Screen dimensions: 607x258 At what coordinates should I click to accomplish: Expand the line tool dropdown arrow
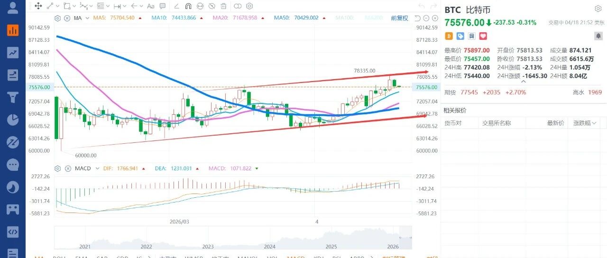57,6
